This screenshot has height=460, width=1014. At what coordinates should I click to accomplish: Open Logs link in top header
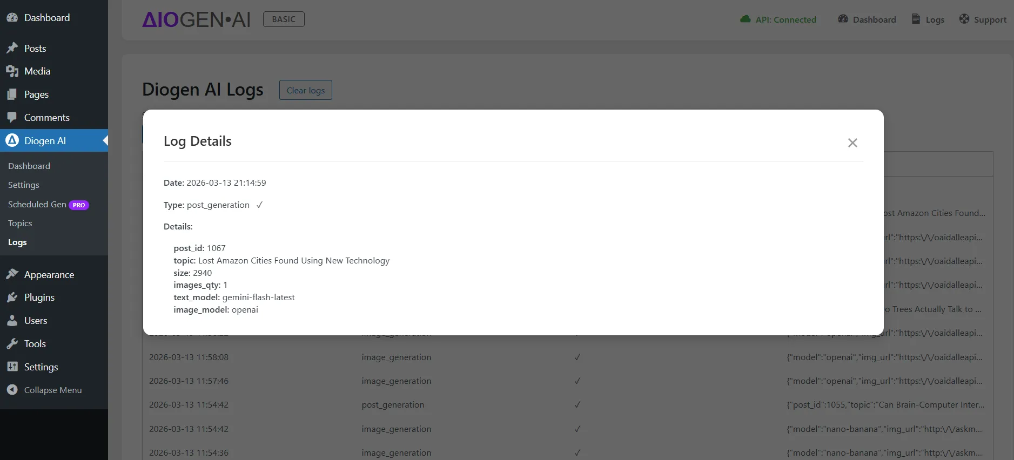click(x=928, y=19)
